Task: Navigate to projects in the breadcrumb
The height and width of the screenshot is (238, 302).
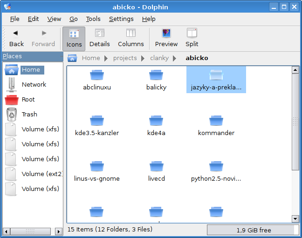Action: click(x=125, y=58)
